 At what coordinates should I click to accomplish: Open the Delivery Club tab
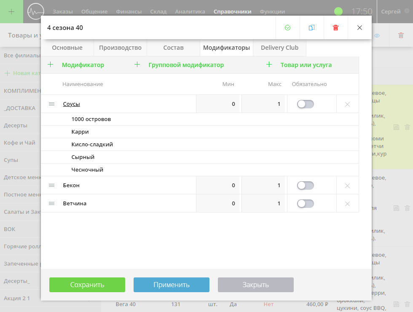[279, 48]
